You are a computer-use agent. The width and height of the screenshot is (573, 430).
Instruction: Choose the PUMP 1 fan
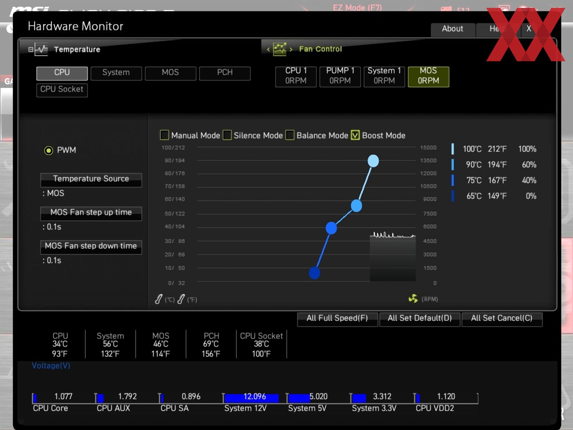[x=340, y=77]
